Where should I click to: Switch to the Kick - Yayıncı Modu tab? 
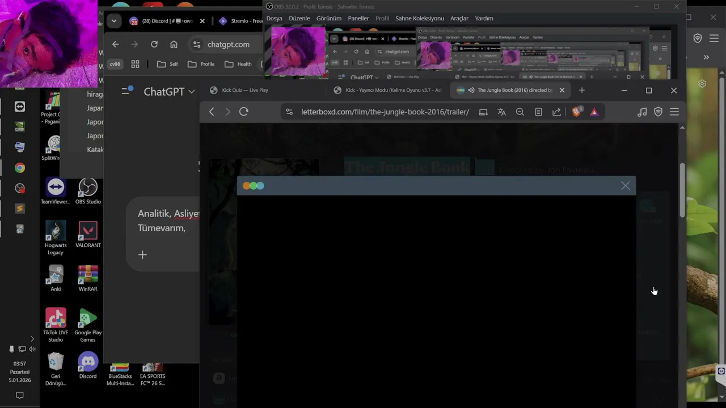[x=388, y=90]
